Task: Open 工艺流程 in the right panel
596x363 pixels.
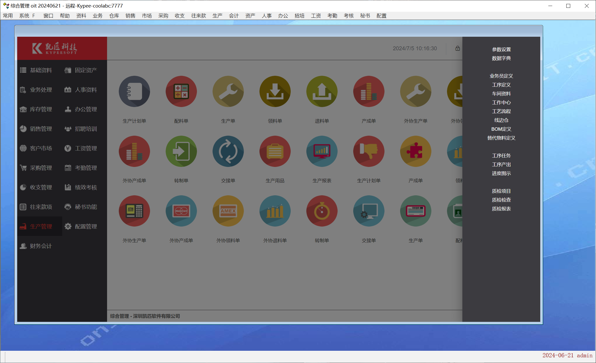Action: (501, 111)
